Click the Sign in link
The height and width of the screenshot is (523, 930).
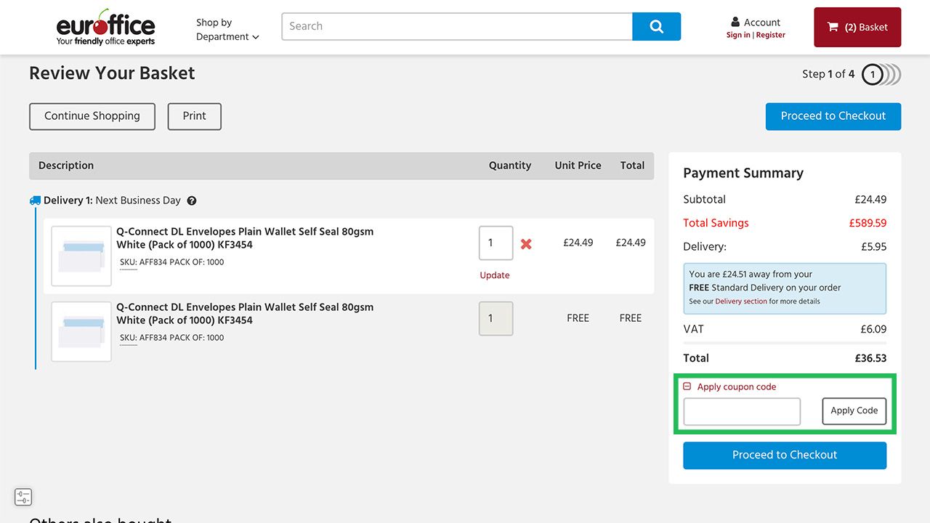point(738,35)
